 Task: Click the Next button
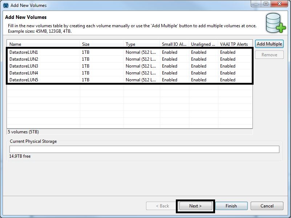click(x=195, y=206)
